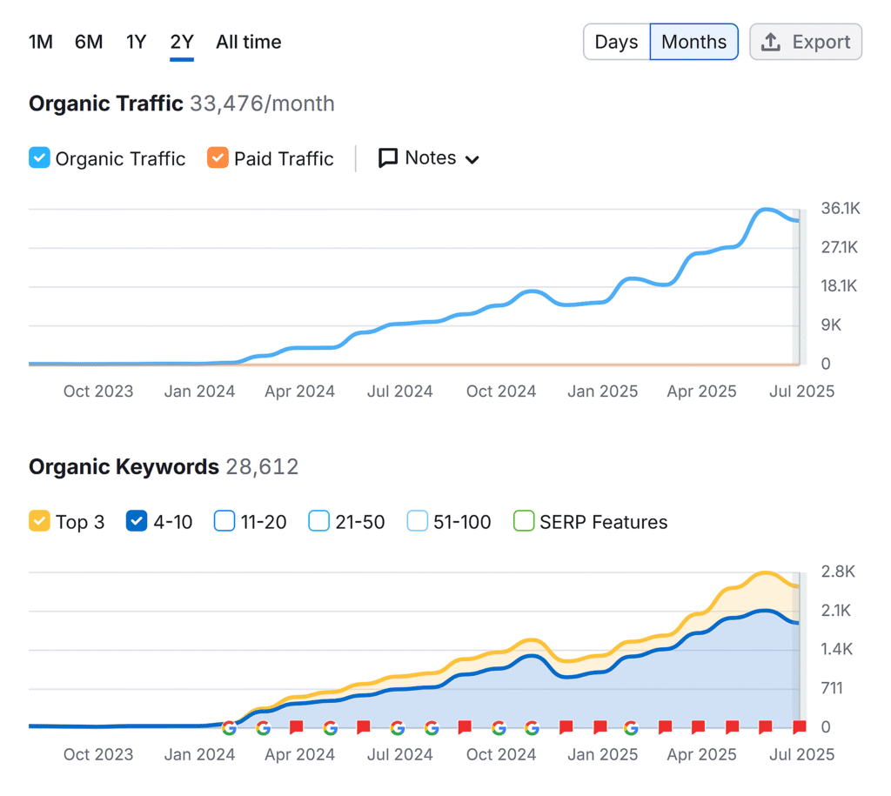Enable the SERP Features filter
The height and width of the screenshot is (796, 891).
point(523,520)
